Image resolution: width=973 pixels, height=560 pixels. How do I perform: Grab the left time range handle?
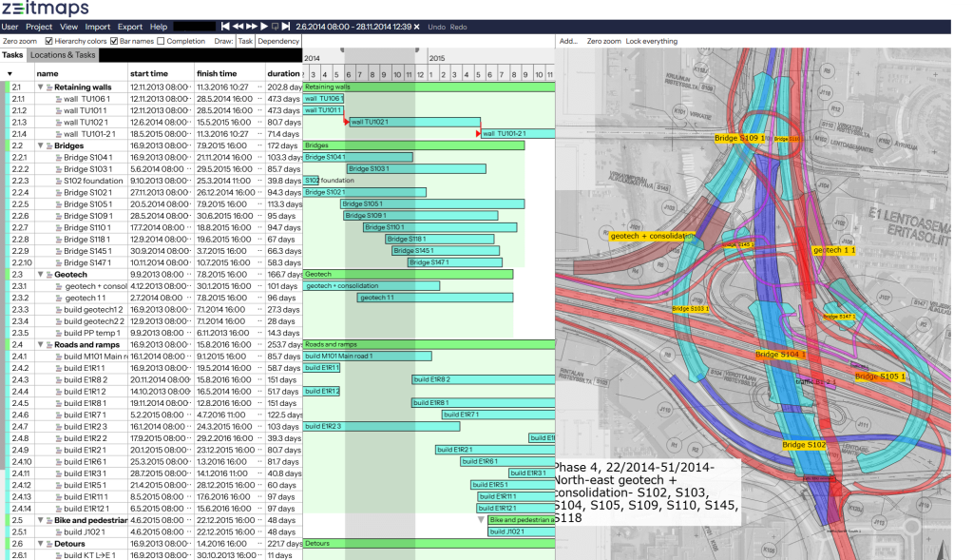pyautogui.click(x=341, y=50)
